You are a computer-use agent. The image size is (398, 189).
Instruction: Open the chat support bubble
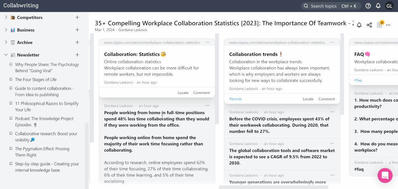click(385, 175)
